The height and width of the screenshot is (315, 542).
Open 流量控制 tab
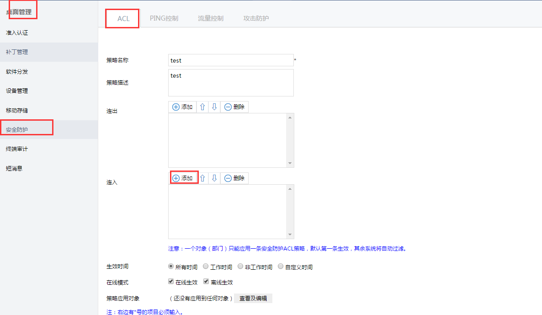pyautogui.click(x=211, y=18)
